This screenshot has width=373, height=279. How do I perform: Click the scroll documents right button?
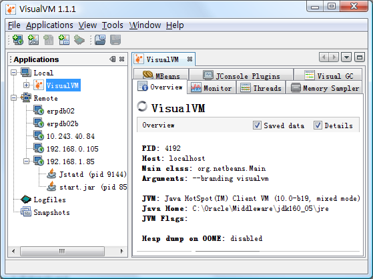click(x=334, y=57)
